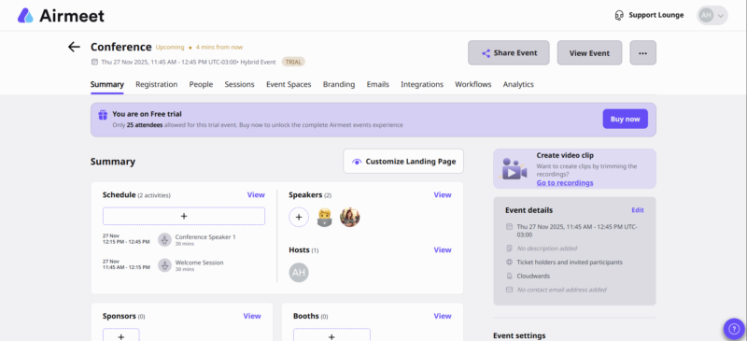Click the View Event button

tap(589, 53)
